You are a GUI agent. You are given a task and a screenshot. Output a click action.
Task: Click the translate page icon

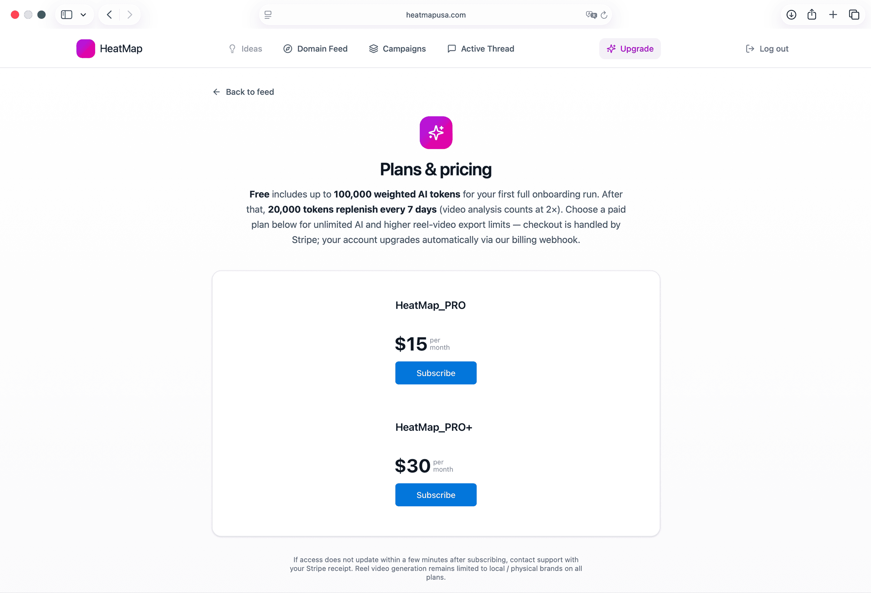pos(591,15)
